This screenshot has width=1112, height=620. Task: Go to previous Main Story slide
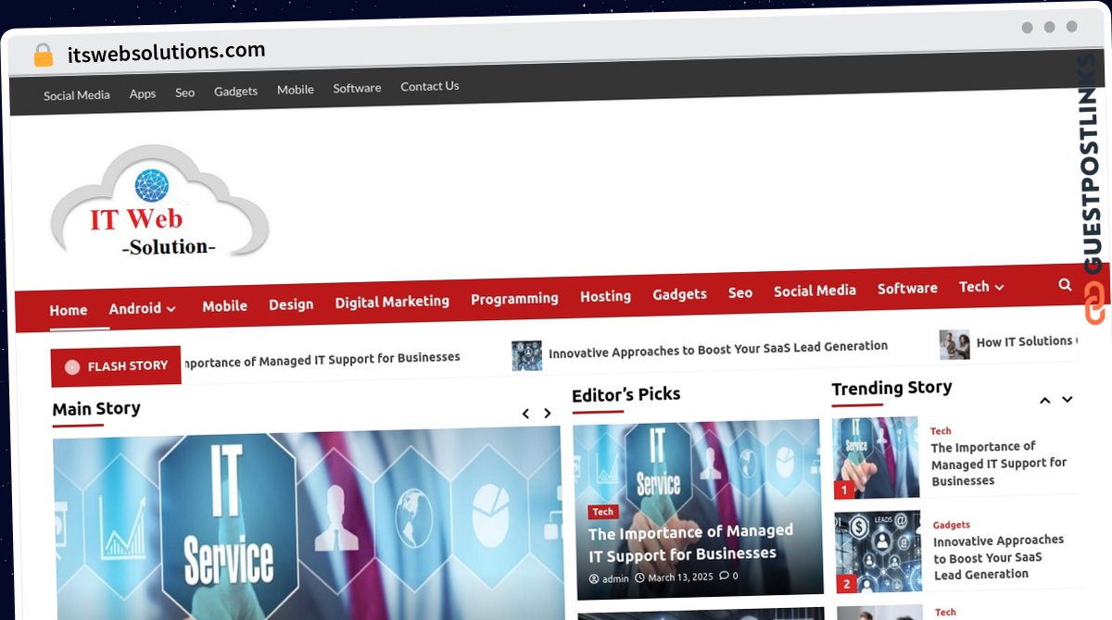[x=525, y=414]
